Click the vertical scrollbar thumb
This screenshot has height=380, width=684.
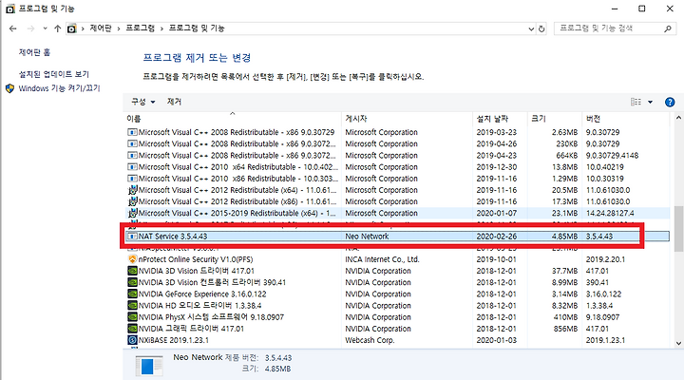(678, 229)
